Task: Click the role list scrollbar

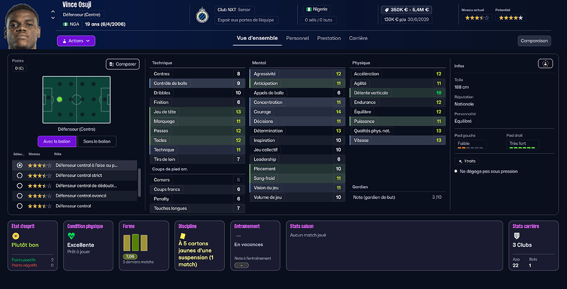Action: [138, 182]
